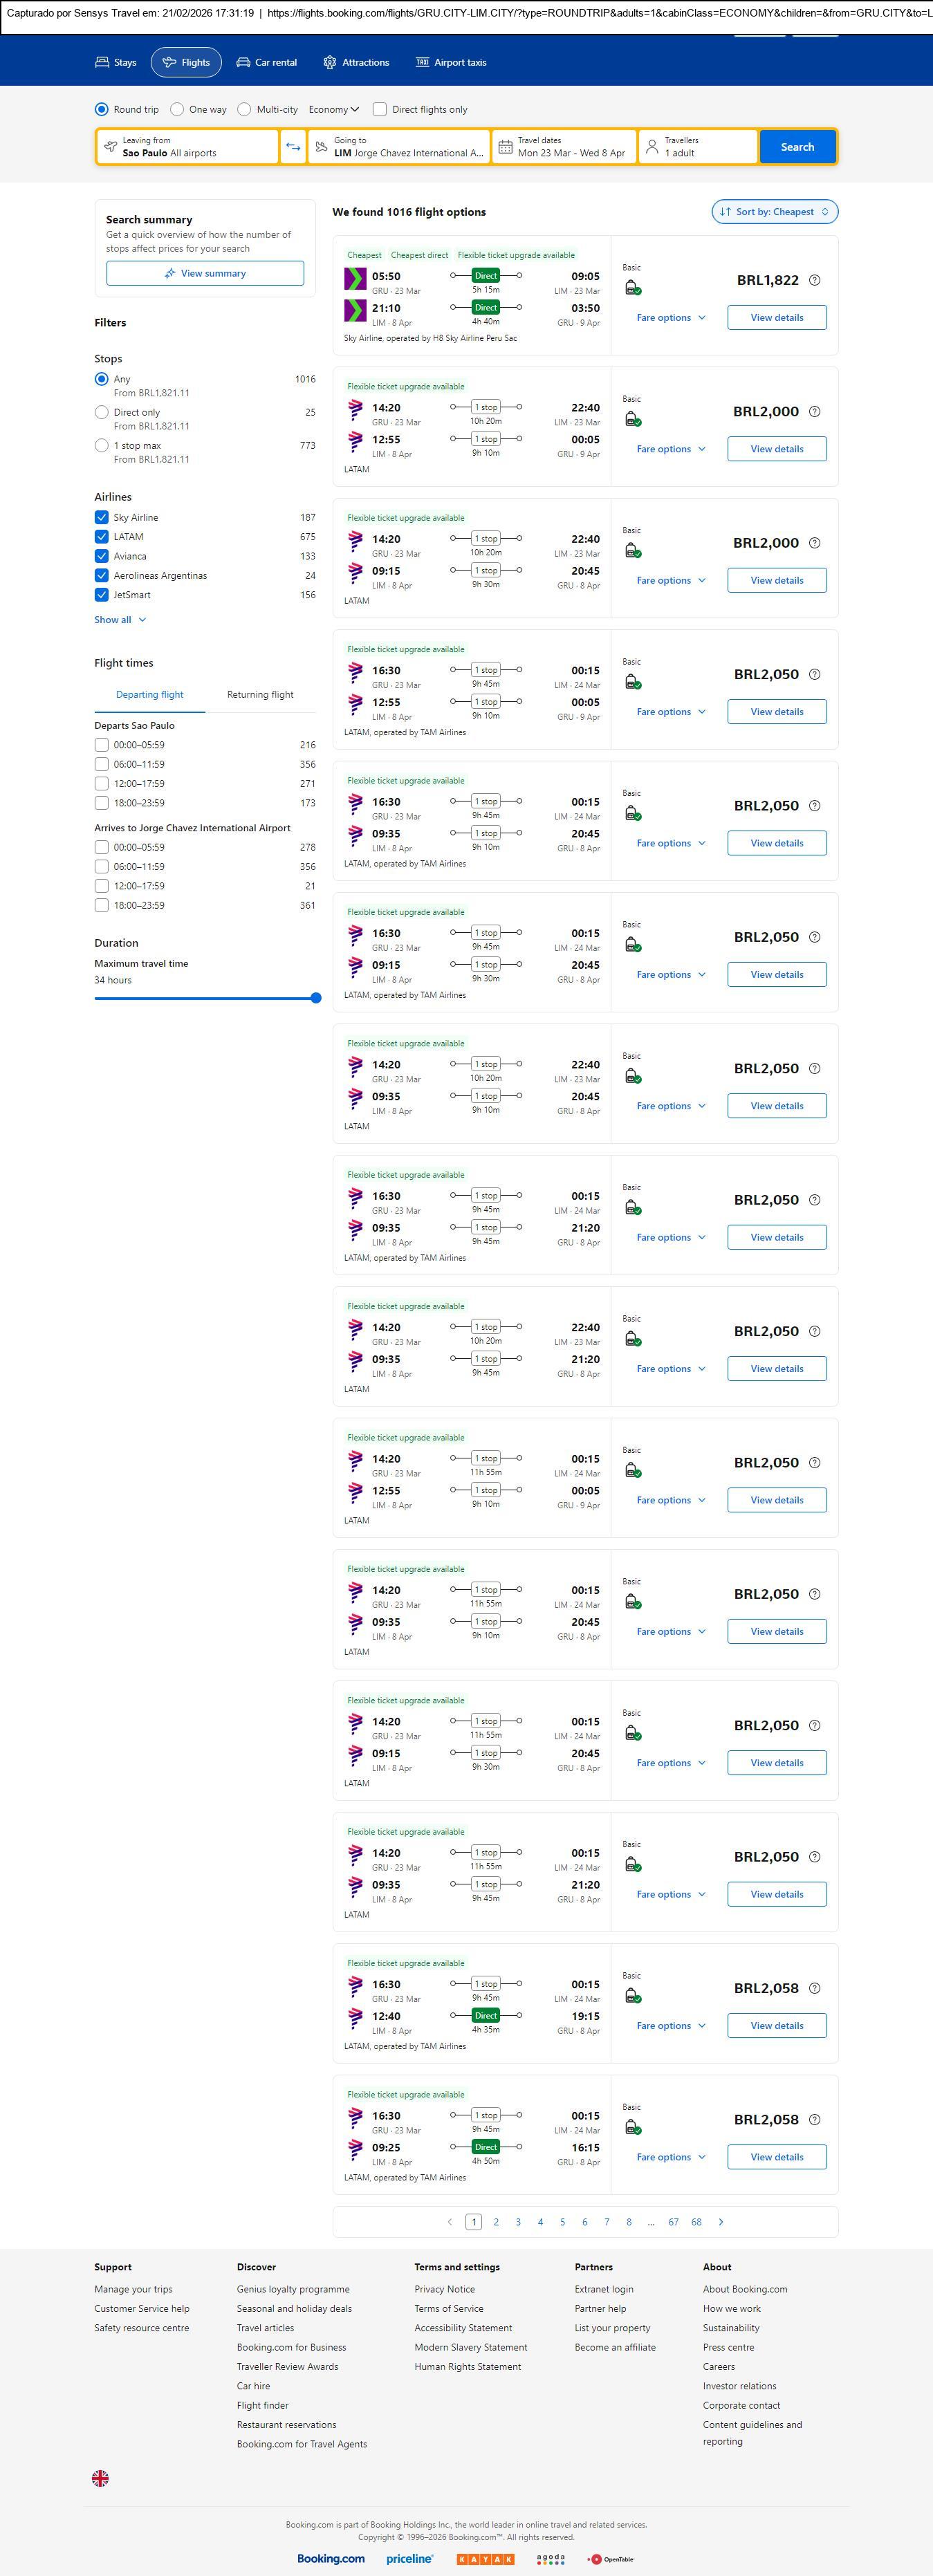Click the Airport taxis icon
The image size is (933, 2576).
(422, 62)
